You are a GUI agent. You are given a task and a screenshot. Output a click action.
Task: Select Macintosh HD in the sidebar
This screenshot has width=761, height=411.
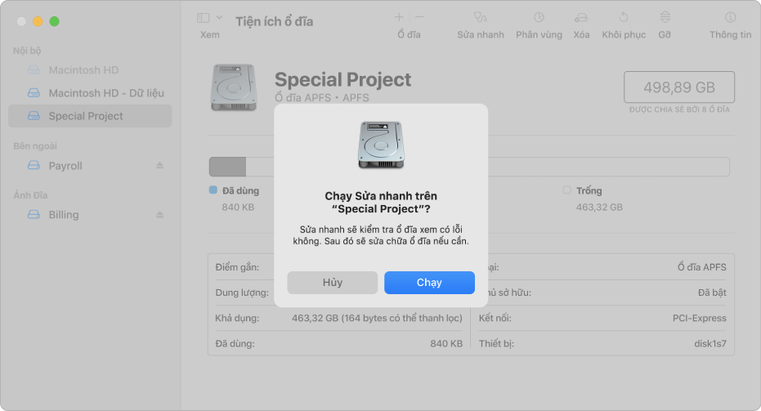[x=83, y=70]
